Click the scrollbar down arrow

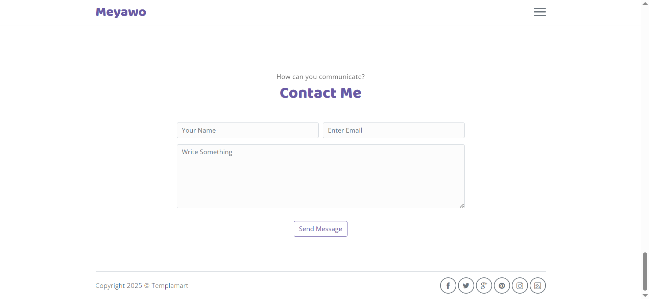[x=645, y=296]
